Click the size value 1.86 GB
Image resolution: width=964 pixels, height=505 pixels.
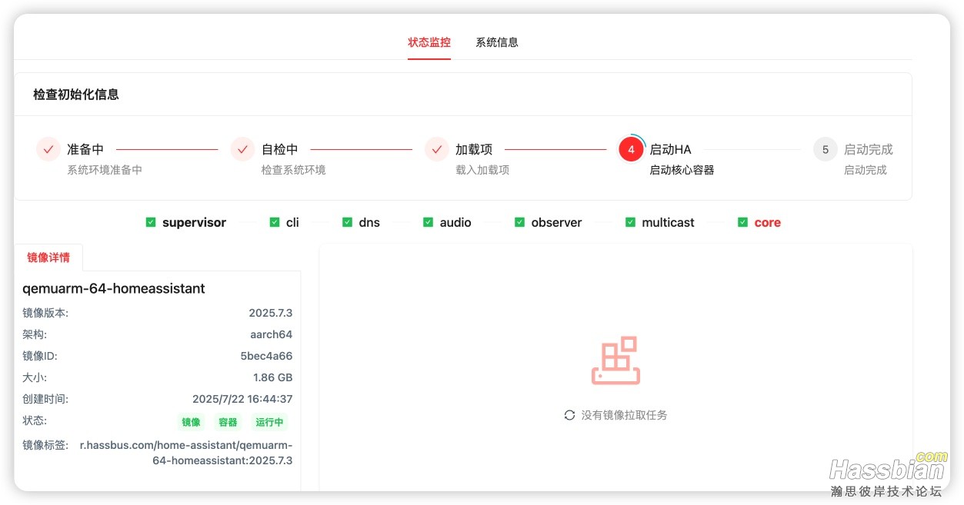(273, 377)
